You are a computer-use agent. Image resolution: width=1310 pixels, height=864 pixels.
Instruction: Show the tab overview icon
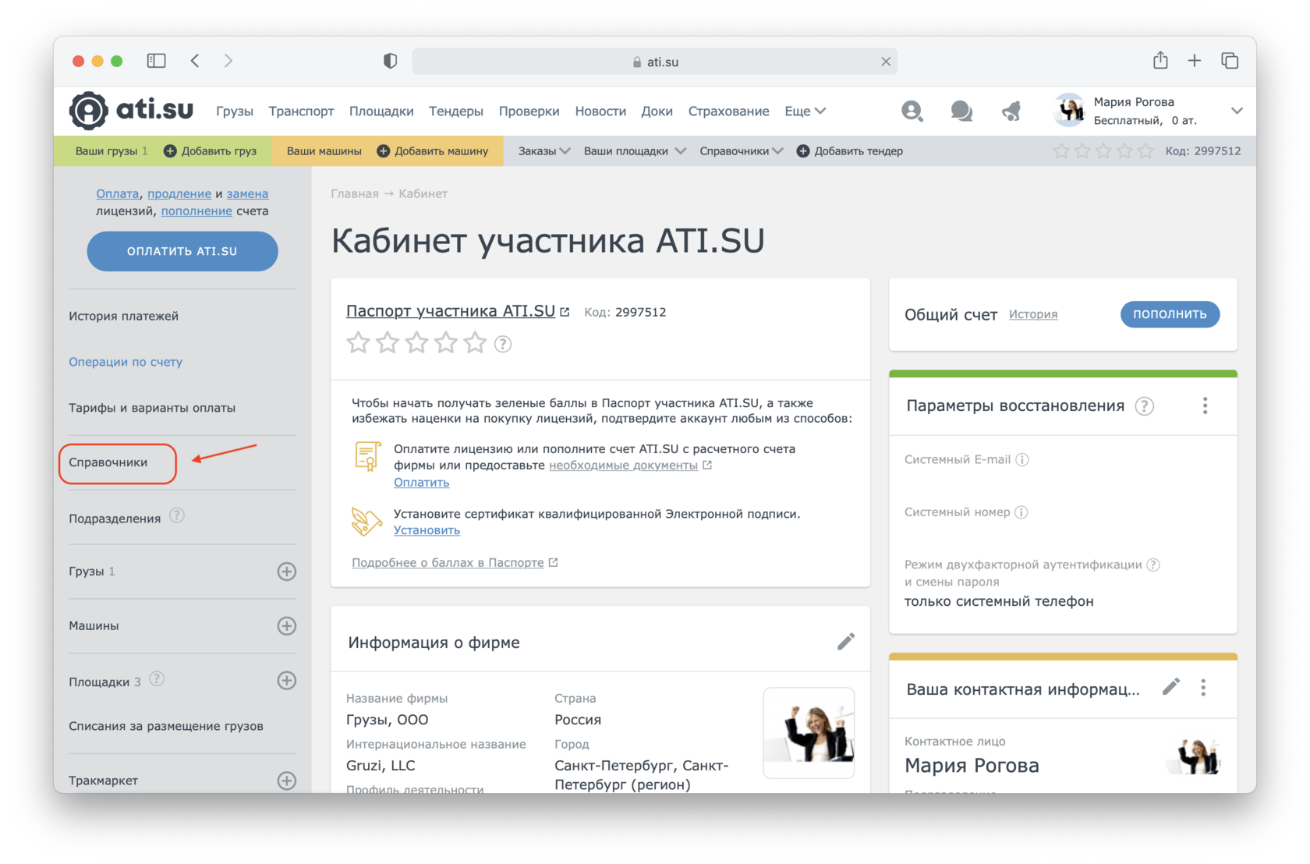tap(1230, 61)
